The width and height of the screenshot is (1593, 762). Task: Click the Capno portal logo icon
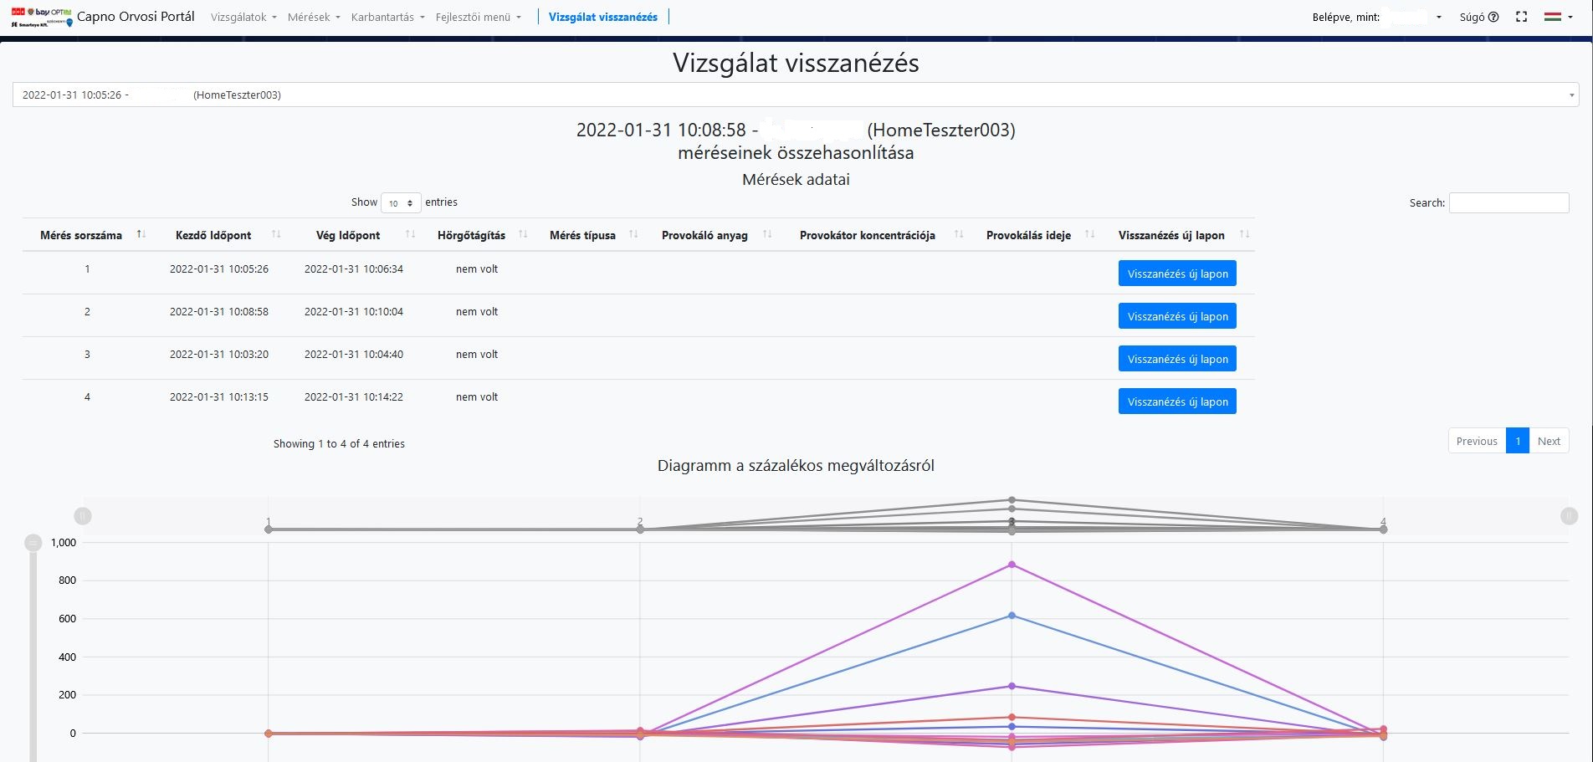coord(41,17)
